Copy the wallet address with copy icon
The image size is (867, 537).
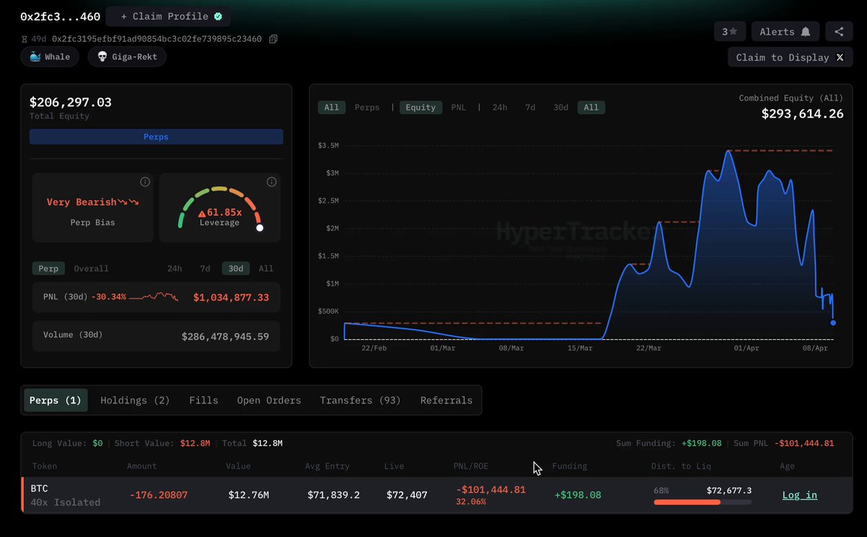[273, 39]
